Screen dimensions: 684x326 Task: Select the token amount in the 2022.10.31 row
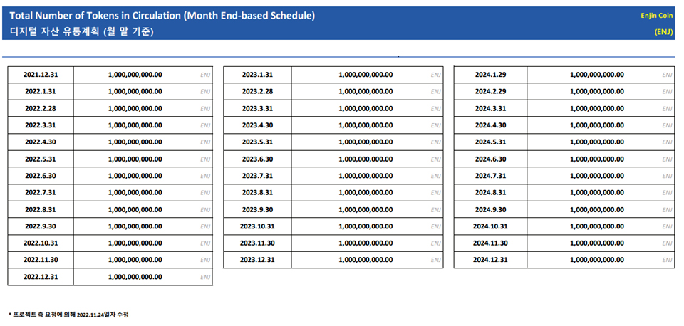pyautogui.click(x=135, y=243)
